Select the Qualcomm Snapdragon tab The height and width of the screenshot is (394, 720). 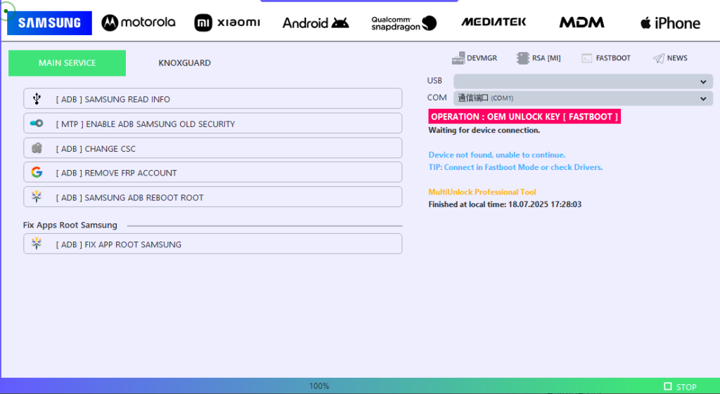[404, 23]
